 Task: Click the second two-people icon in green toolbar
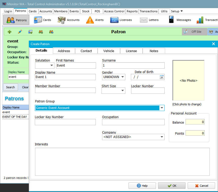click(x=51, y=32)
